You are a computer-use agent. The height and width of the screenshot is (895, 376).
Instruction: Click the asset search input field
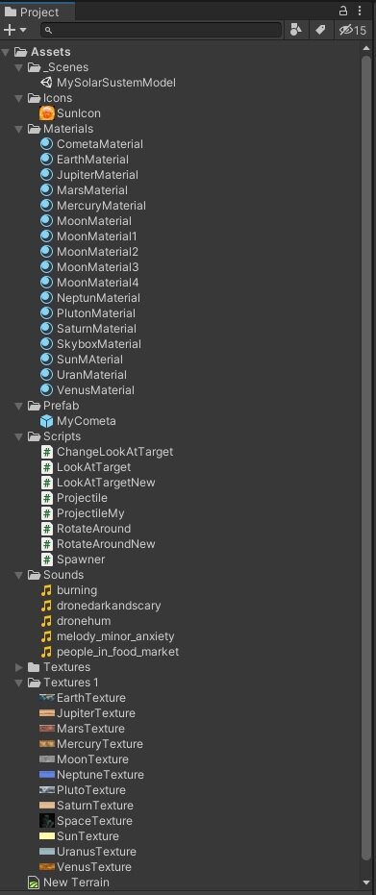162,30
